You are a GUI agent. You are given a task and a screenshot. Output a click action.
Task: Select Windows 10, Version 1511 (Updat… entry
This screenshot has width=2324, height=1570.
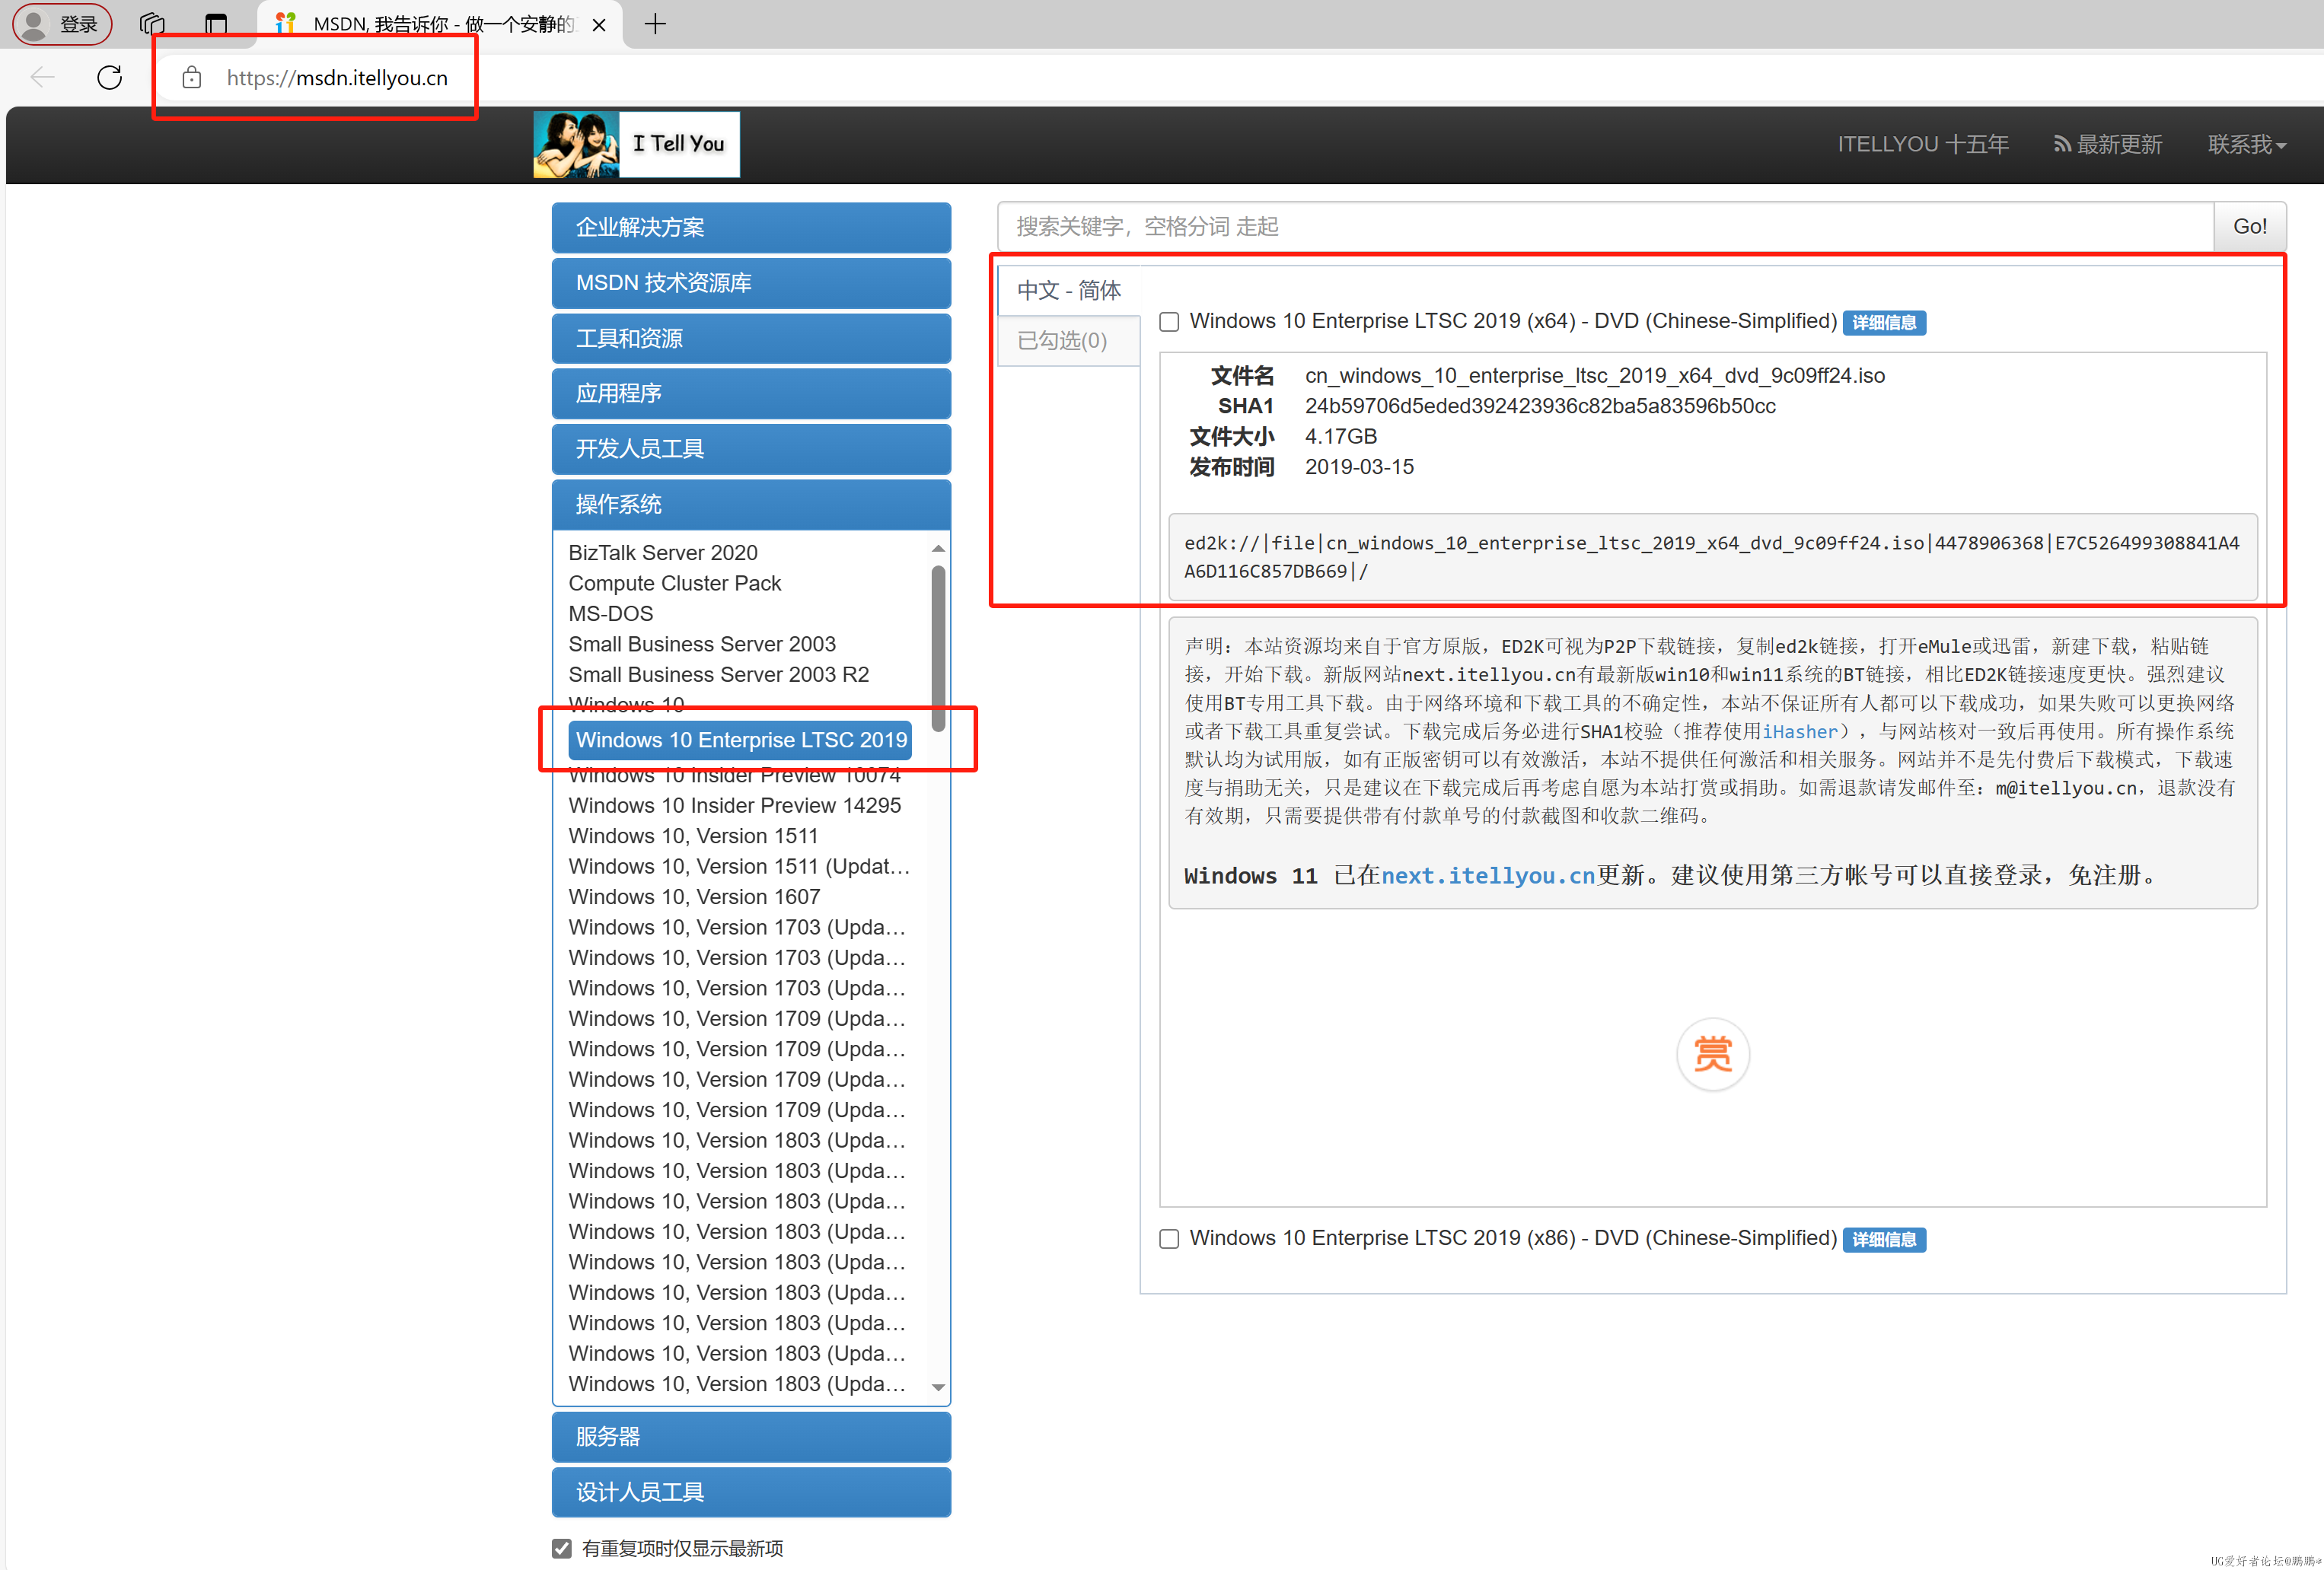[x=739, y=867]
